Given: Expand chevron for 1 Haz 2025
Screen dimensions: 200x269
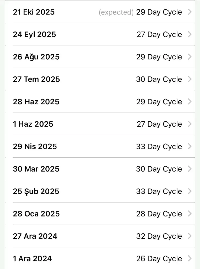Looking at the screenshot, I should (190, 124).
